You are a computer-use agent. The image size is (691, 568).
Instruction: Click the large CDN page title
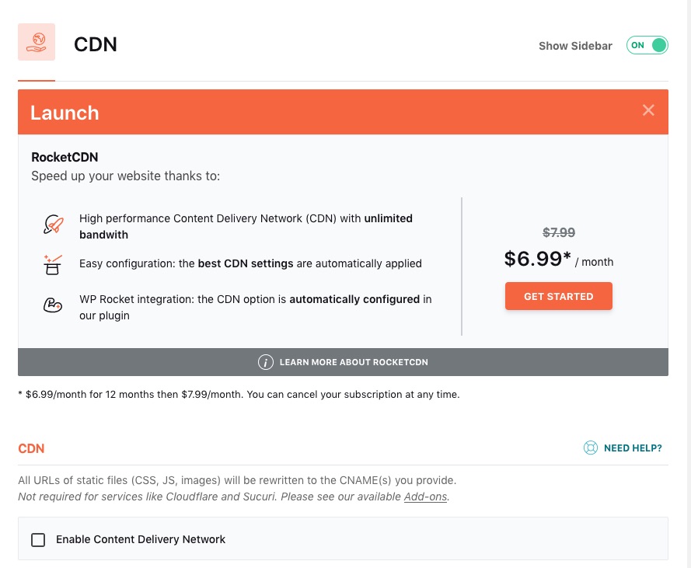click(96, 44)
